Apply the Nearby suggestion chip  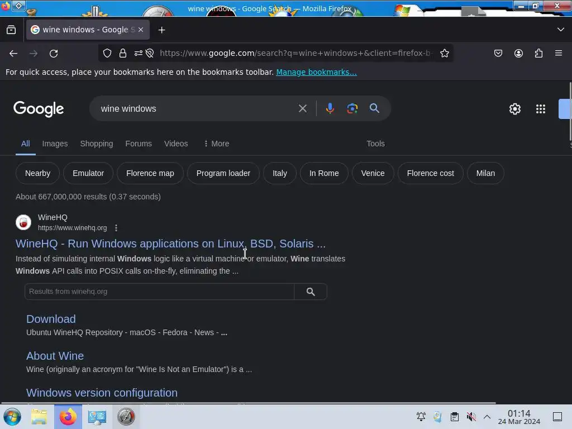pos(37,173)
